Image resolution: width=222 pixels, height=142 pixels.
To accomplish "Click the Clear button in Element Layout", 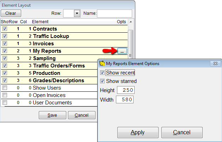I will (x=11, y=13).
